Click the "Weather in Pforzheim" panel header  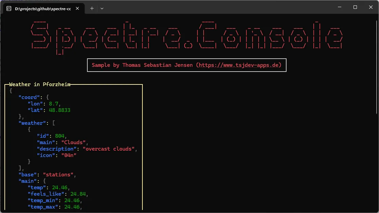coord(40,84)
